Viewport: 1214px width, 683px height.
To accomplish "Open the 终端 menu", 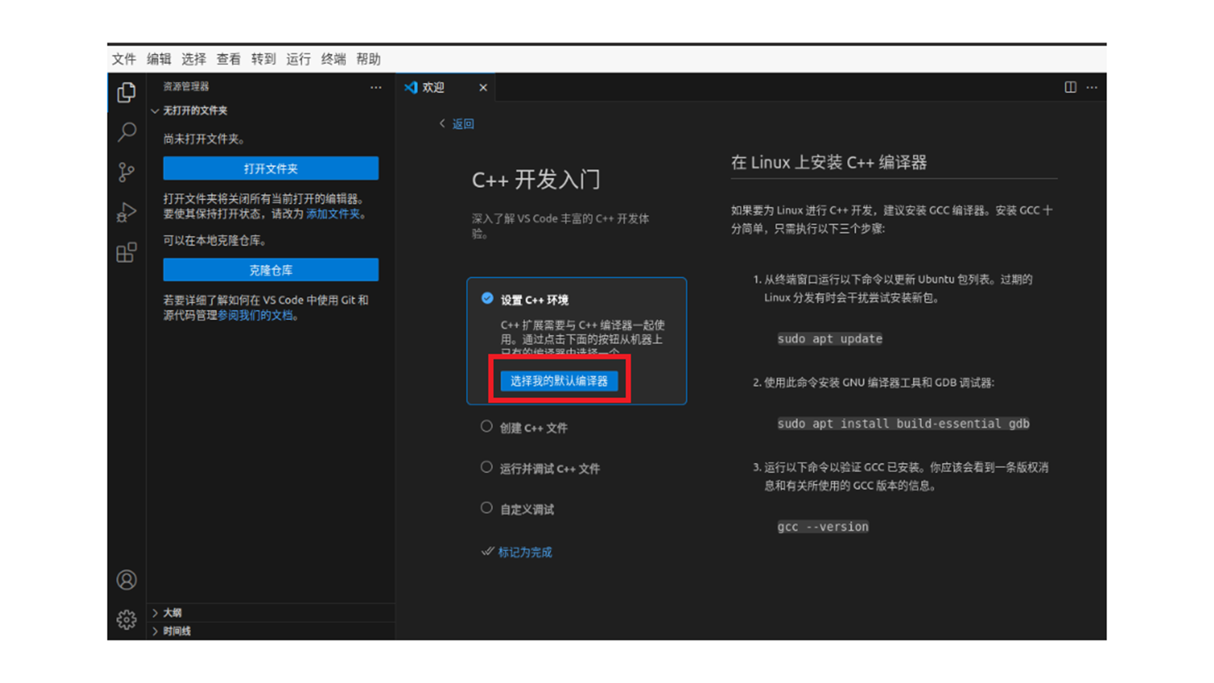I will 333,59.
